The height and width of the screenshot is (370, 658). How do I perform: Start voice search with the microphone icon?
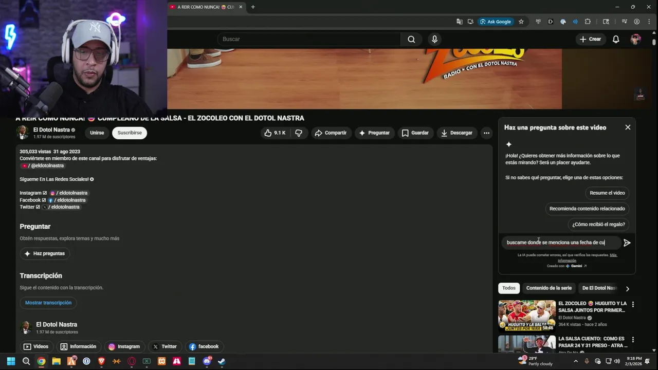[x=435, y=39]
